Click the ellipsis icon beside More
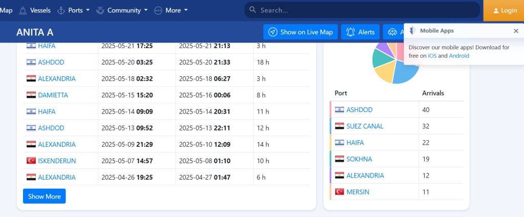Image resolution: width=524 pixels, height=217 pixels. pyautogui.click(x=158, y=10)
